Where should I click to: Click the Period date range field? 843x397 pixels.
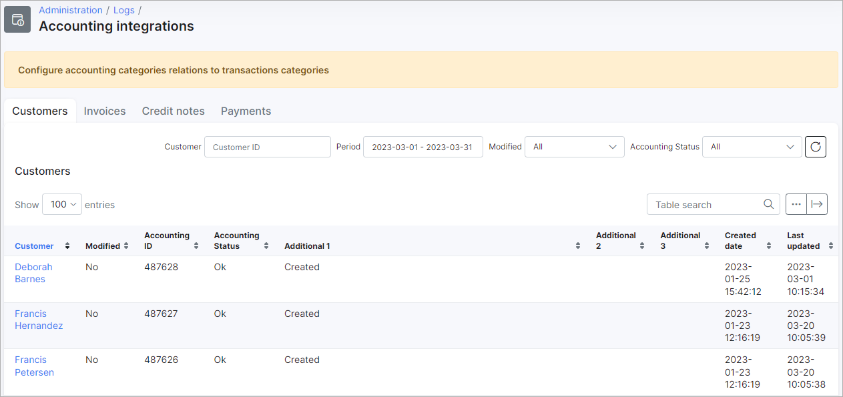pyautogui.click(x=423, y=146)
